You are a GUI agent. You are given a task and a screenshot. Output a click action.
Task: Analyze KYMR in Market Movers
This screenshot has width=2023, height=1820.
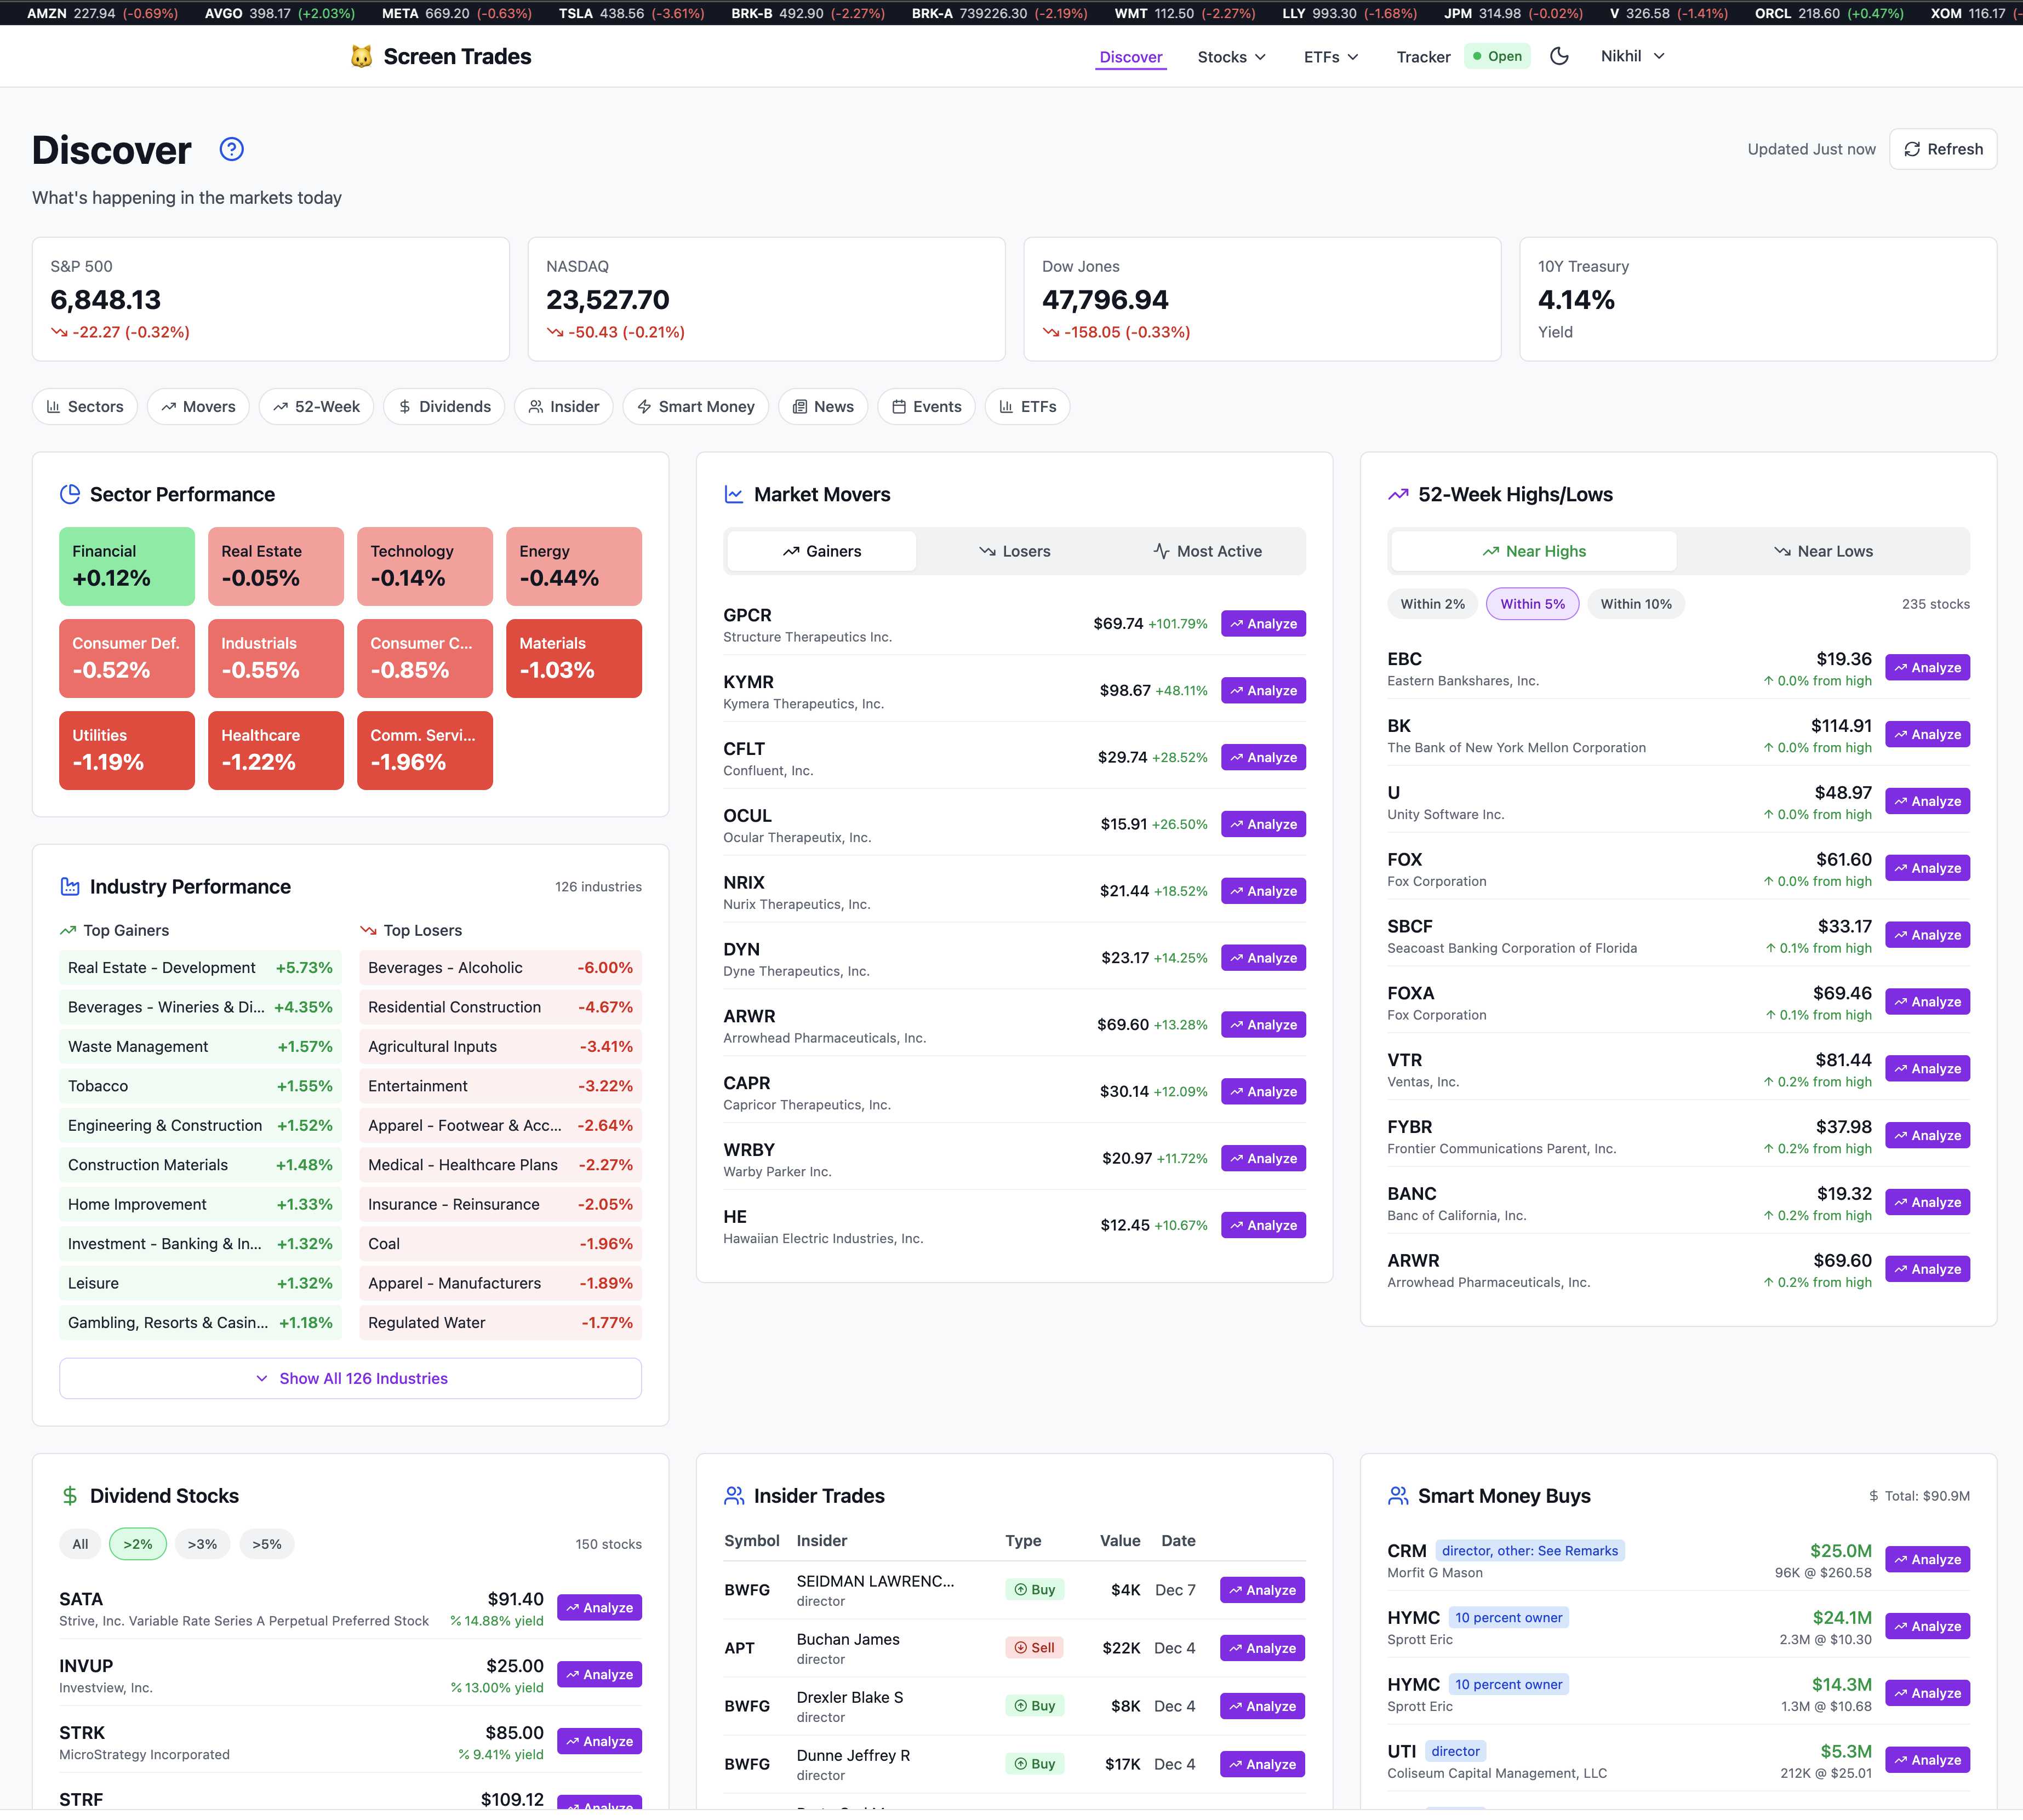1263,691
